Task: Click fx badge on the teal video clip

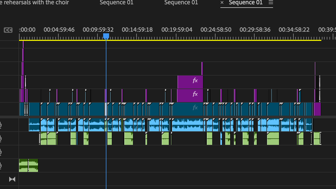Action: point(195,108)
